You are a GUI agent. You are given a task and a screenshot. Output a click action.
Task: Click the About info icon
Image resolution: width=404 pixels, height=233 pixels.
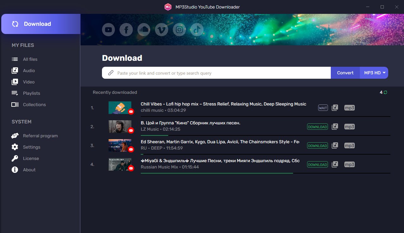[x=15, y=170]
